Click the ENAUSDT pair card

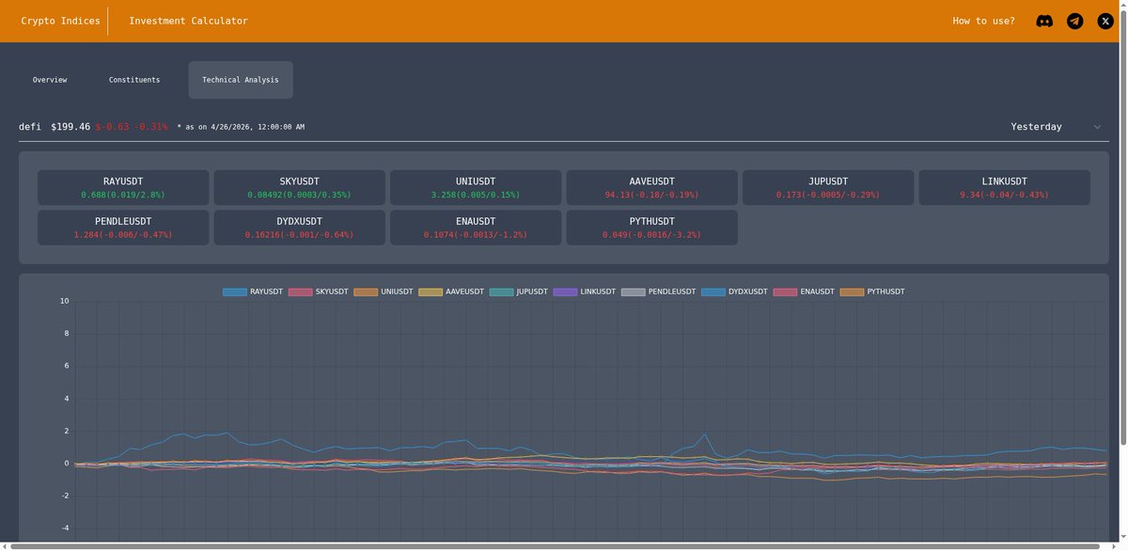point(476,227)
